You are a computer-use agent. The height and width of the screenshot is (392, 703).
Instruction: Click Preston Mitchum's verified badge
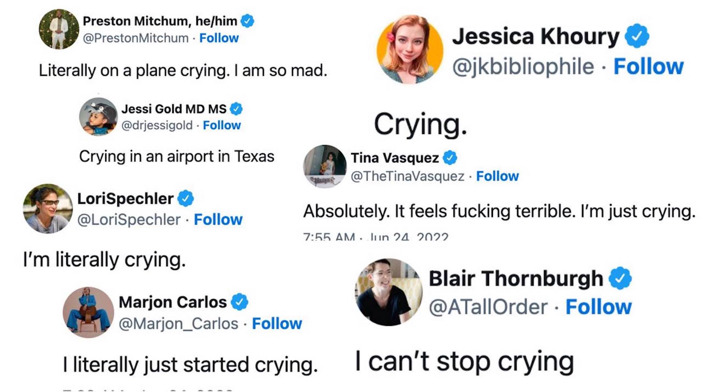click(247, 21)
